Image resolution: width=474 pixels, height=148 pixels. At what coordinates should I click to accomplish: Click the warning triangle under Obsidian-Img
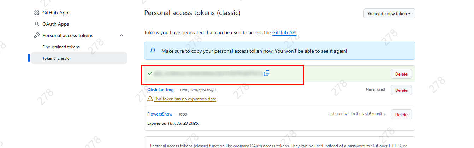[x=150, y=99]
